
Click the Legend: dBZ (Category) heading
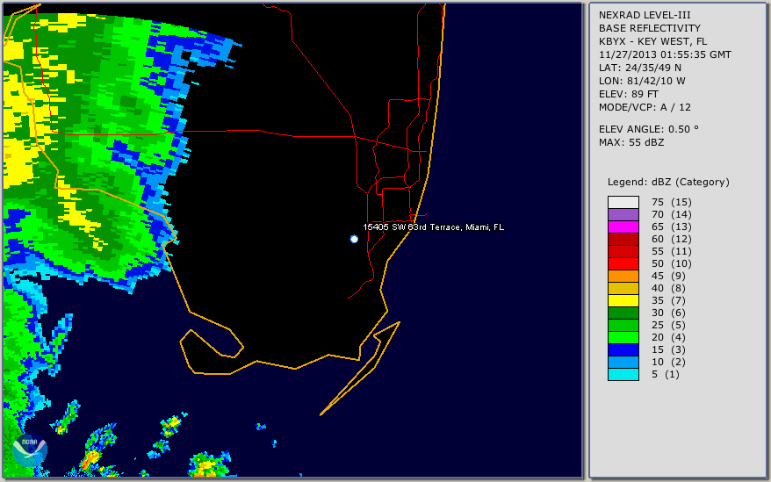coord(668,182)
